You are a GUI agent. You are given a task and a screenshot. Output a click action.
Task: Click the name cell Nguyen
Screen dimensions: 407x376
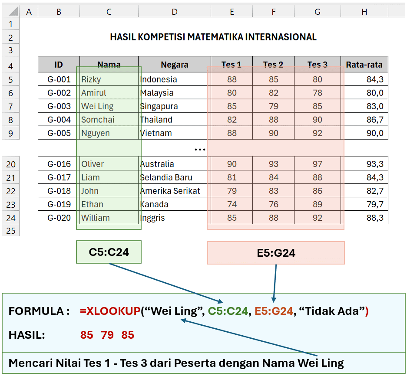pos(109,133)
